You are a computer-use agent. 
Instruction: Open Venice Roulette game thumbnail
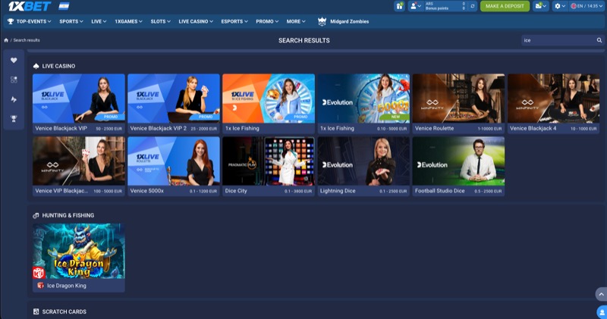point(458,99)
